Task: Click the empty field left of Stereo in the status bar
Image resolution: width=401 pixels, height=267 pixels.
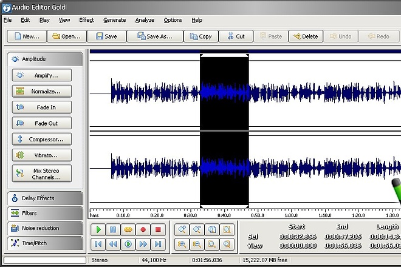Action: click(45, 260)
